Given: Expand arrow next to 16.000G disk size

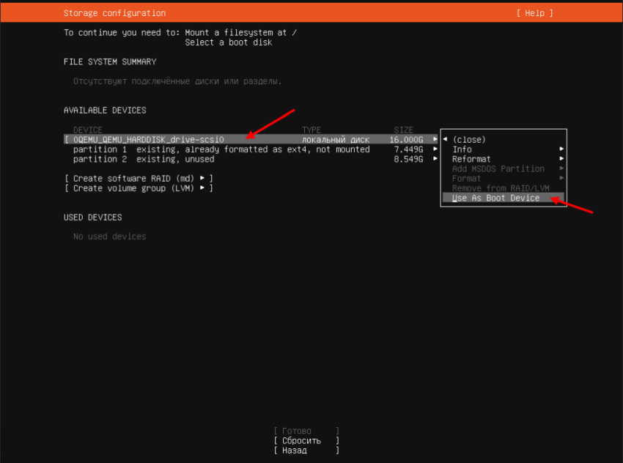Looking at the screenshot, I should [435, 139].
